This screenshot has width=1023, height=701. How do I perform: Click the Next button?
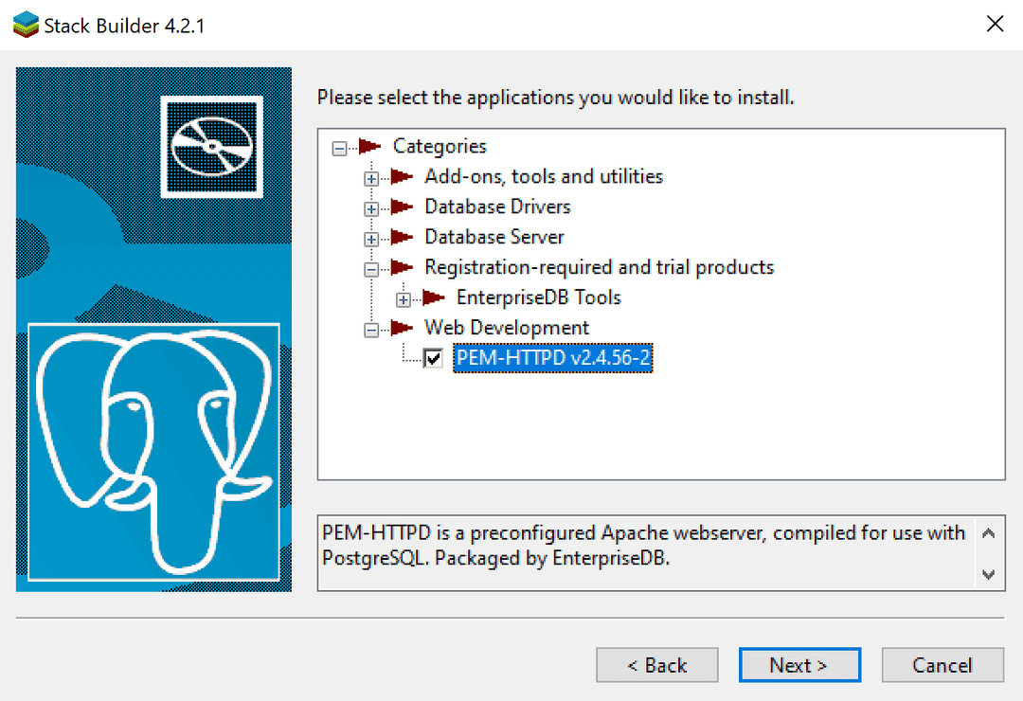[799, 665]
